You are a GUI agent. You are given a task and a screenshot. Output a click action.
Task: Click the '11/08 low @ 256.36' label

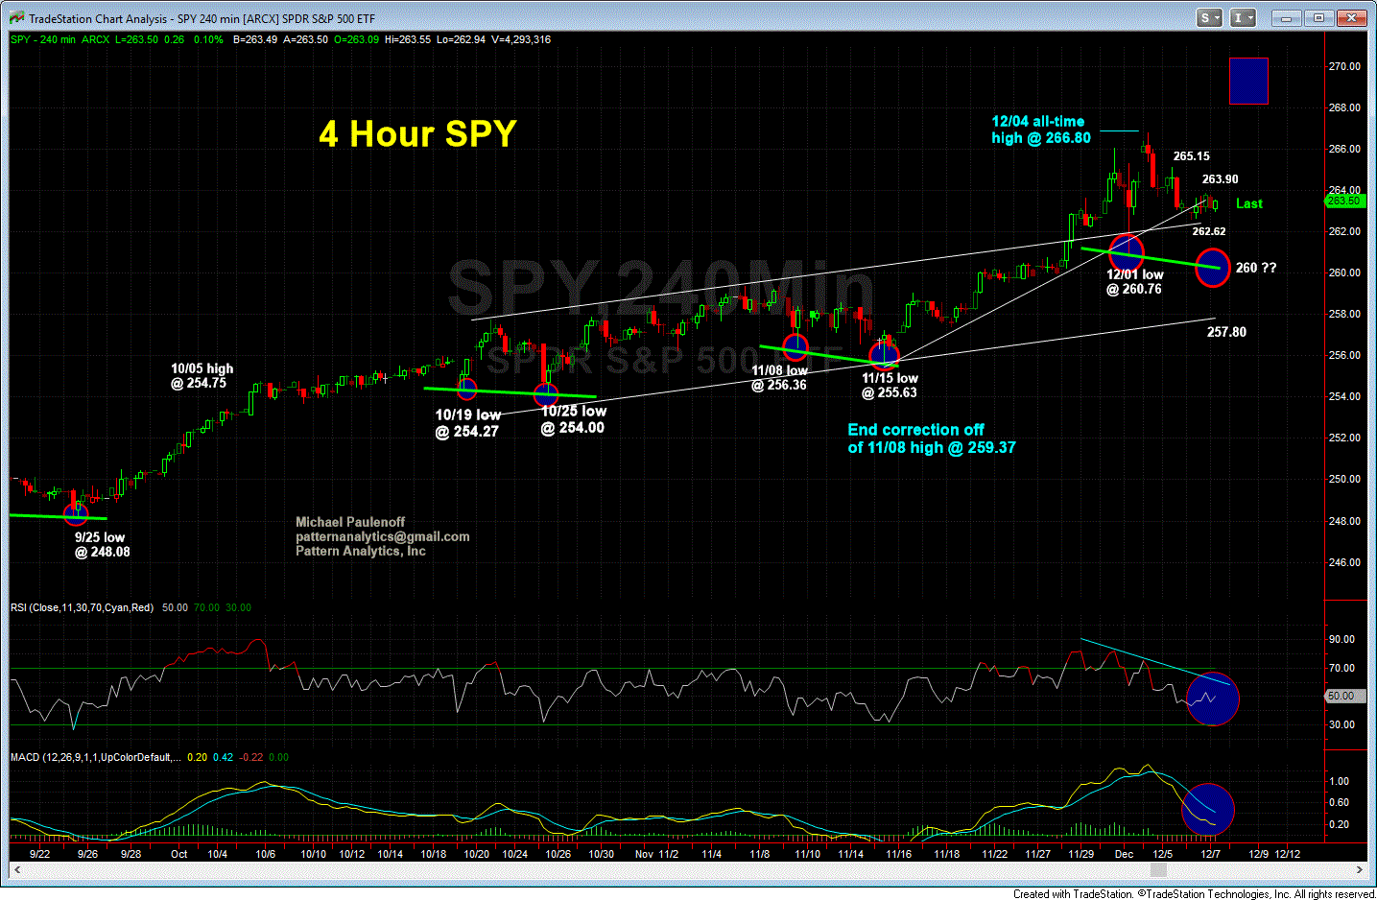click(779, 377)
